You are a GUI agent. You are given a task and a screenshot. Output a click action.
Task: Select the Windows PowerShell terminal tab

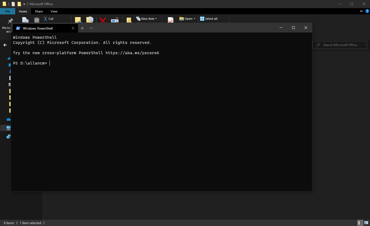pyautogui.click(x=45, y=28)
